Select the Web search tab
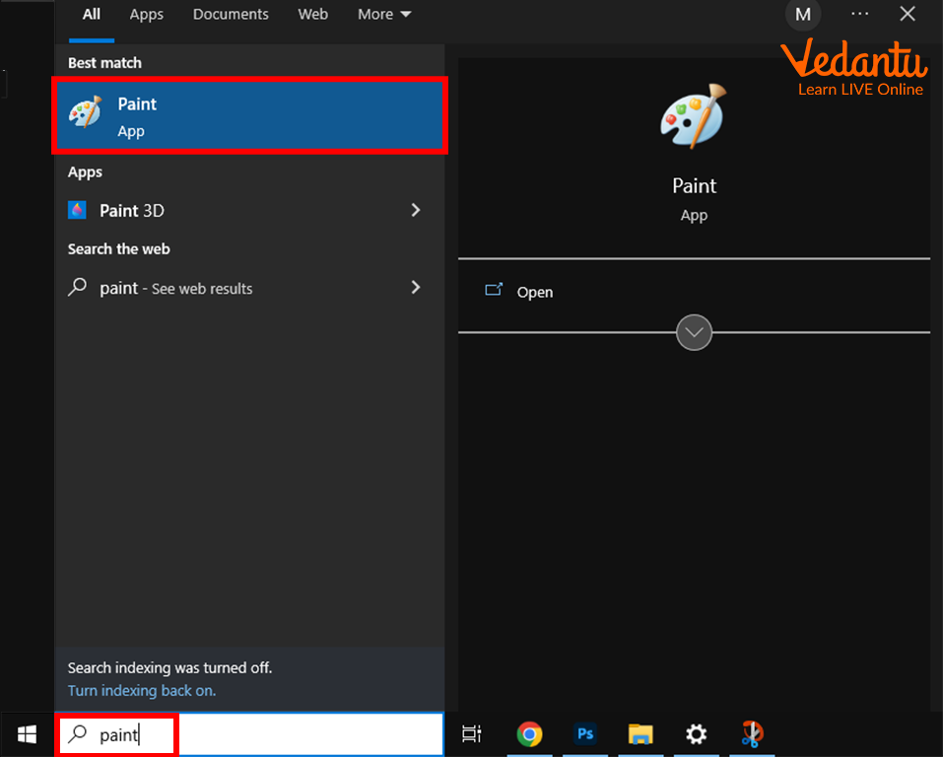 pyautogui.click(x=313, y=15)
